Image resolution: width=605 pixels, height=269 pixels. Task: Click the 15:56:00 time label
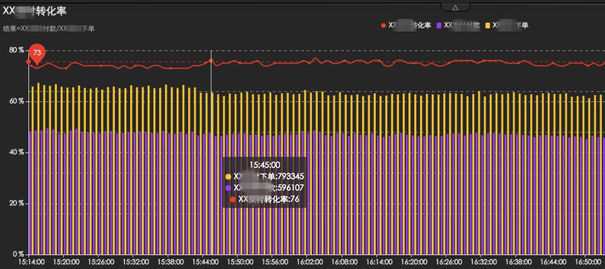pyautogui.click(x=275, y=261)
